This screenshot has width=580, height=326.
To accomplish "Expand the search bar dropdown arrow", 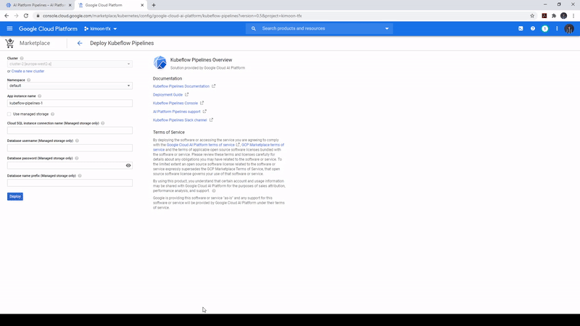I will click(387, 28).
